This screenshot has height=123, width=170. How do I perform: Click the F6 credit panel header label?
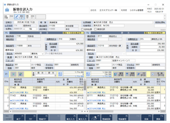click(88, 33)
